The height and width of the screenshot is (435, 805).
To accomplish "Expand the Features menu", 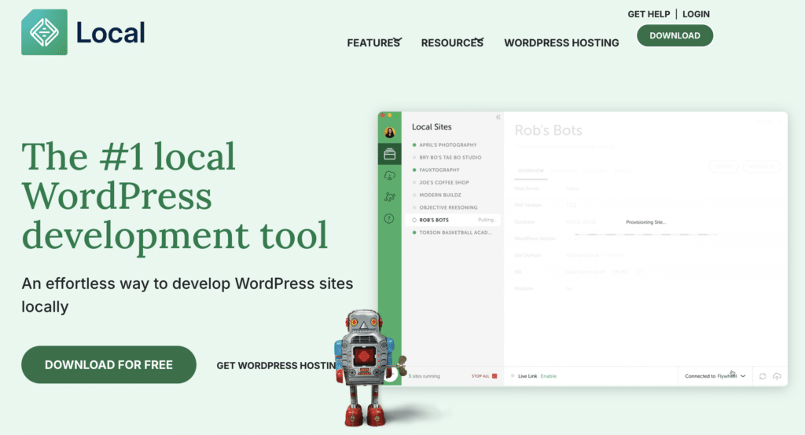I will (374, 42).
